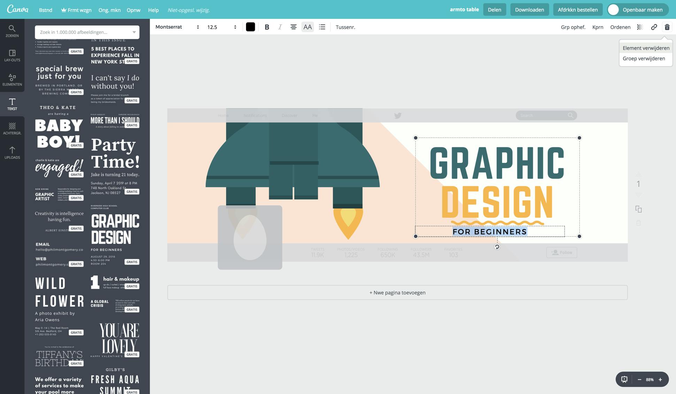
Task: Open the Elementen sidebar panel
Action: click(12, 80)
